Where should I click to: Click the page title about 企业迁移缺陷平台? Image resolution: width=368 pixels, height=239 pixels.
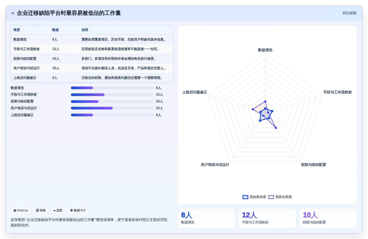point(69,13)
